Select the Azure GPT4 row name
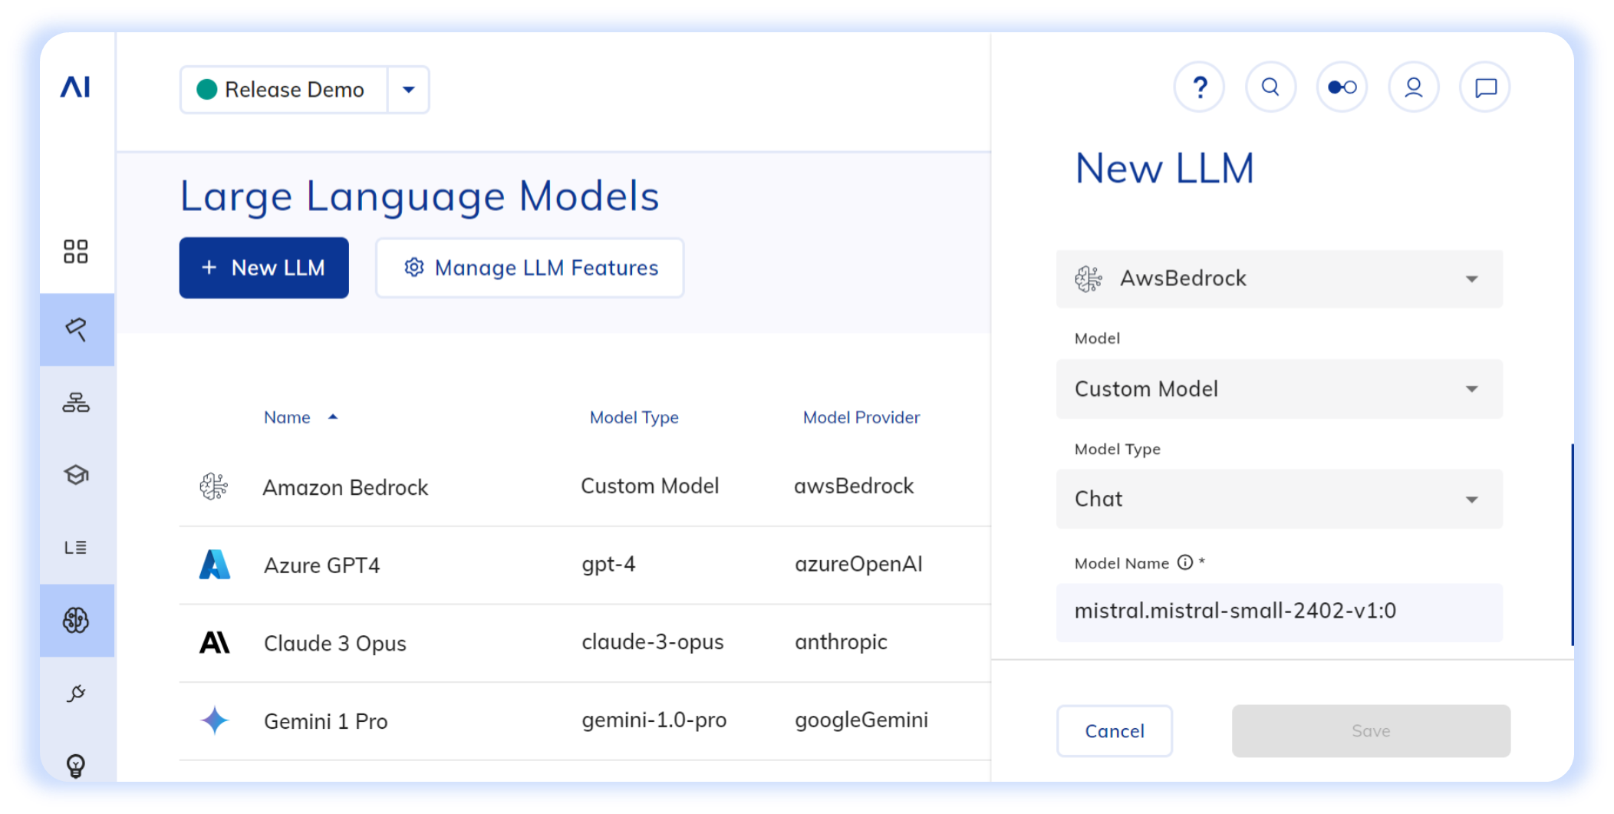The height and width of the screenshot is (814, 1614). pos(321,565)
